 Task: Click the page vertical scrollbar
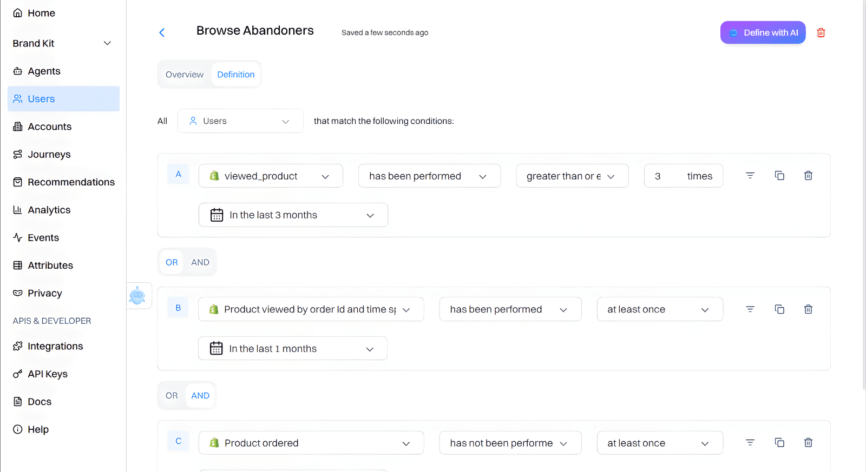pyautogui.click(x=863, y=195)
